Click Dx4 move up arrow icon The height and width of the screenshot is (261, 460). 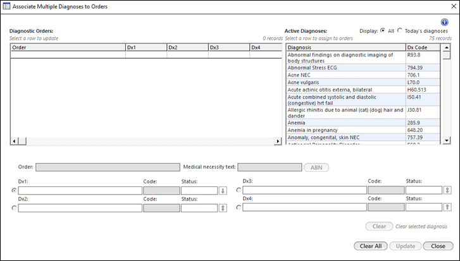tap(447, 207)
